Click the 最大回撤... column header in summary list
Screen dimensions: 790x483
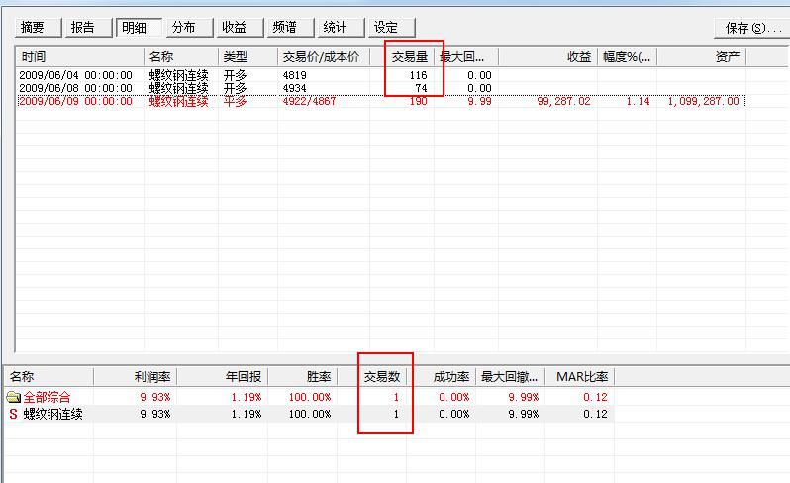(510, 377)
